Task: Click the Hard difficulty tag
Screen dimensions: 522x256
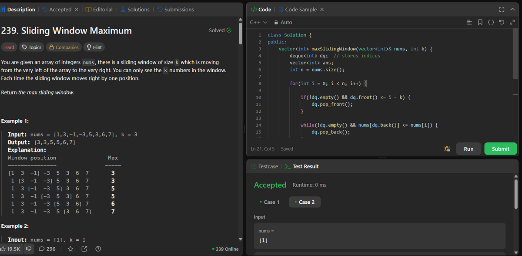Action: [x=9, y=47]
